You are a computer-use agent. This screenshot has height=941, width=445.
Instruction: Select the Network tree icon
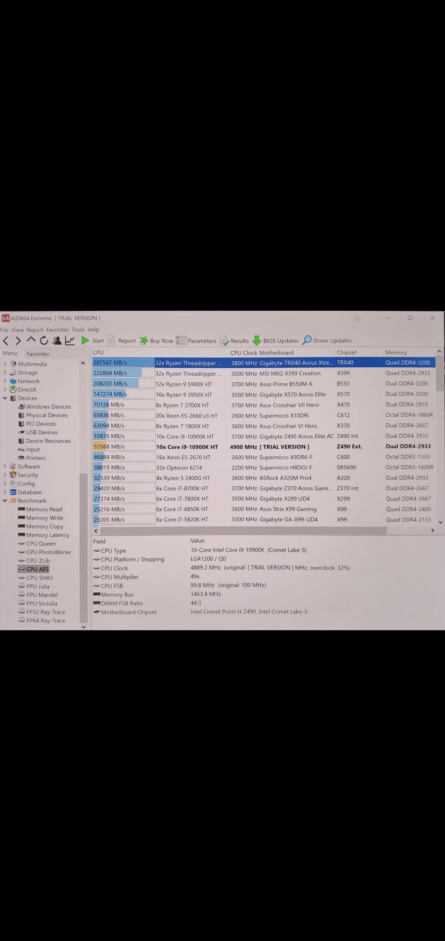13,381
